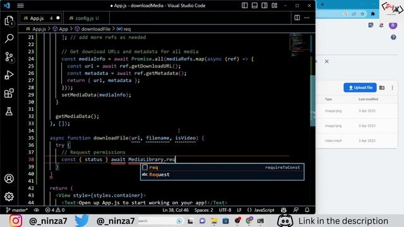Open the profile avatar in browser
404x227 pixels.
click(x=393, y=25)
